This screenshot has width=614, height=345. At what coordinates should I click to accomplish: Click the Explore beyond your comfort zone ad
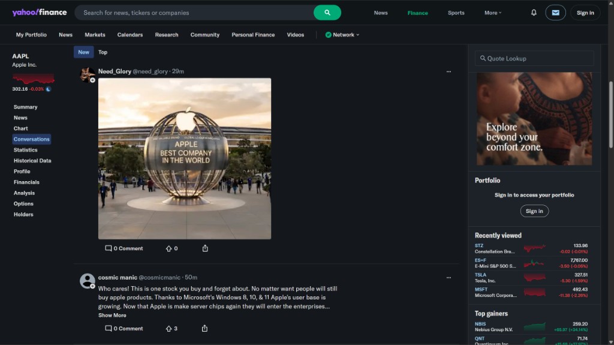(534, 118)
